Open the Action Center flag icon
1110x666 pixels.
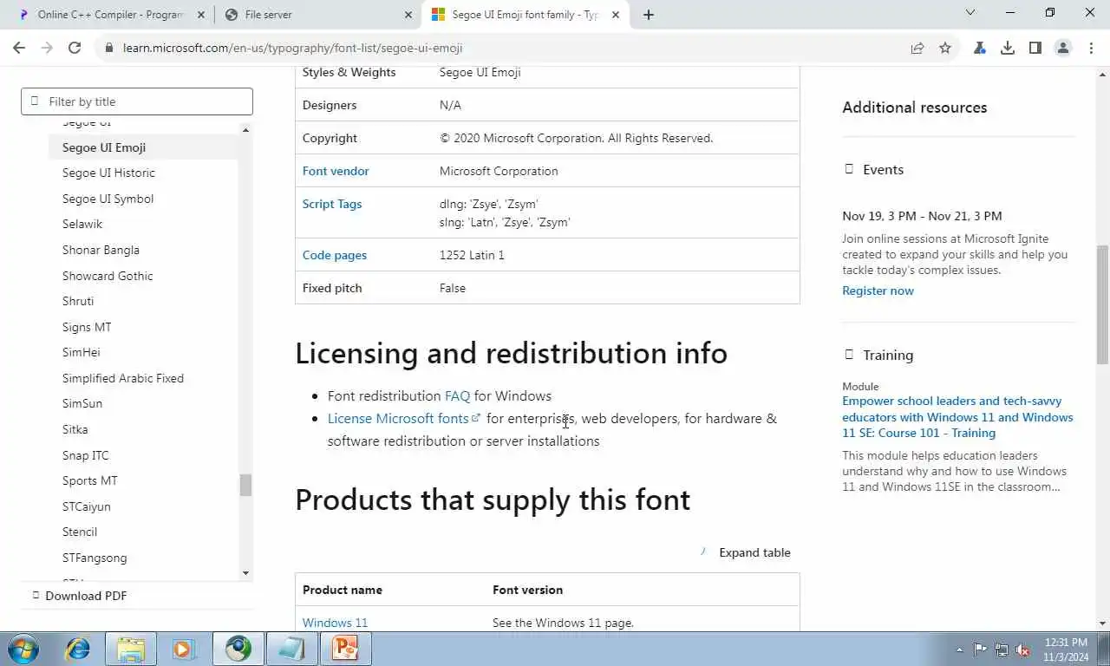[x=980, y=650]
